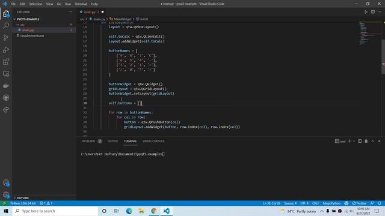
Task: Click the editor vertical scrollbar
Action: 383,56
